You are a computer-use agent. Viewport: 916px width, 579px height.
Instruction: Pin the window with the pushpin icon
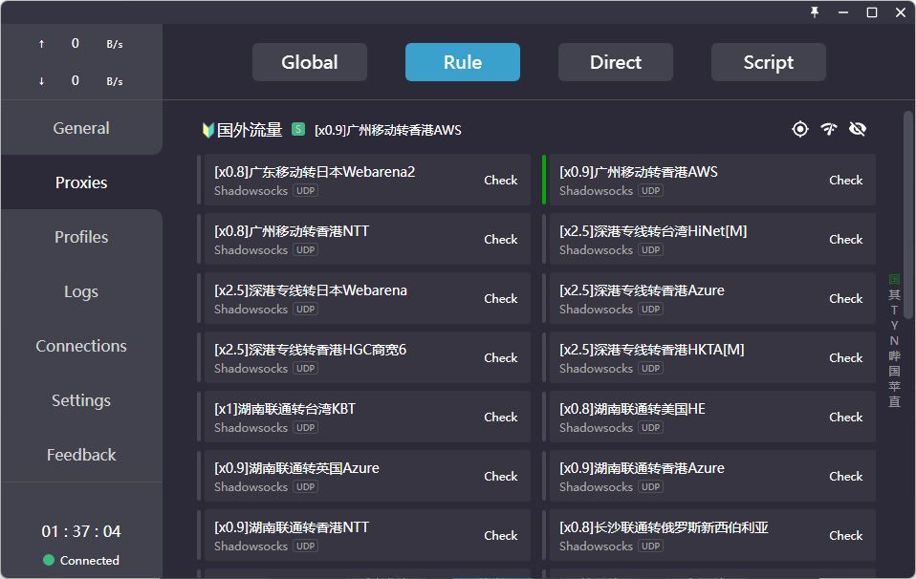[x=815, y=12]
